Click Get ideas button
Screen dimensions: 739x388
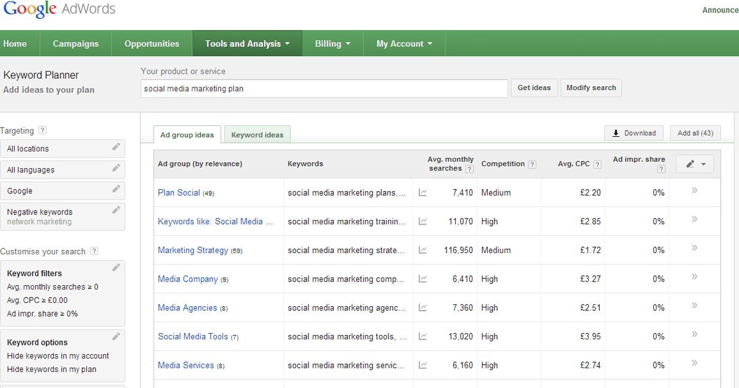pos(535,88)
